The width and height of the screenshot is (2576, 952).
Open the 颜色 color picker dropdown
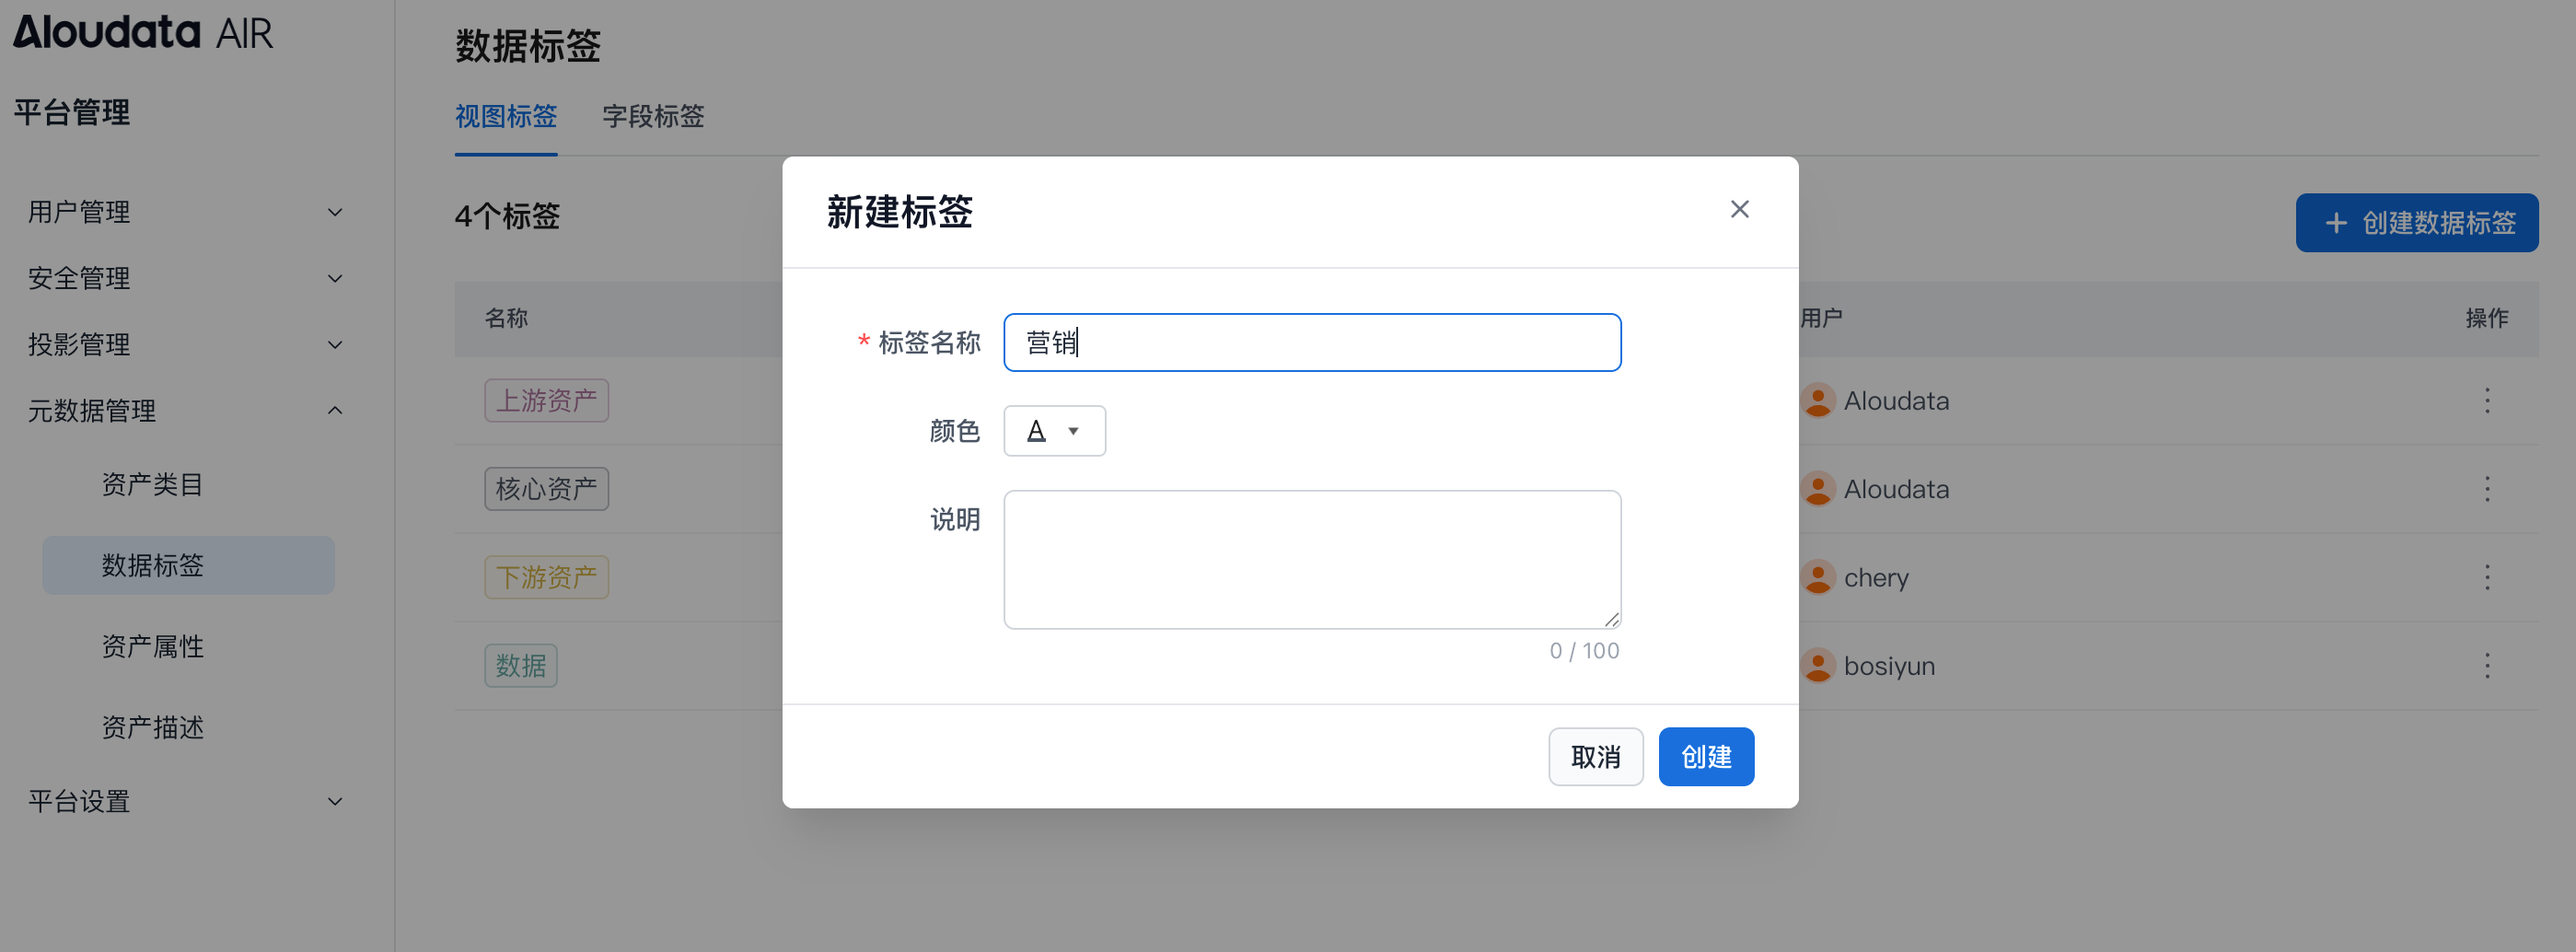[x=1054, y=431]
